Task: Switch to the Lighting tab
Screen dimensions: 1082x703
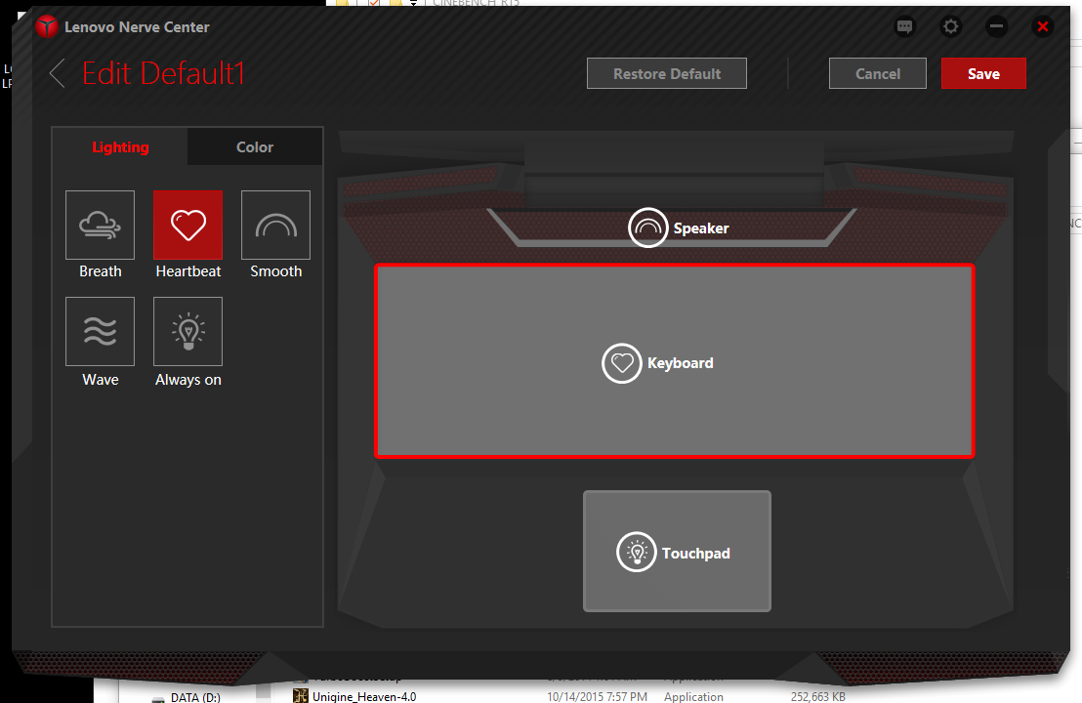Action: click(x=120, y=147)
